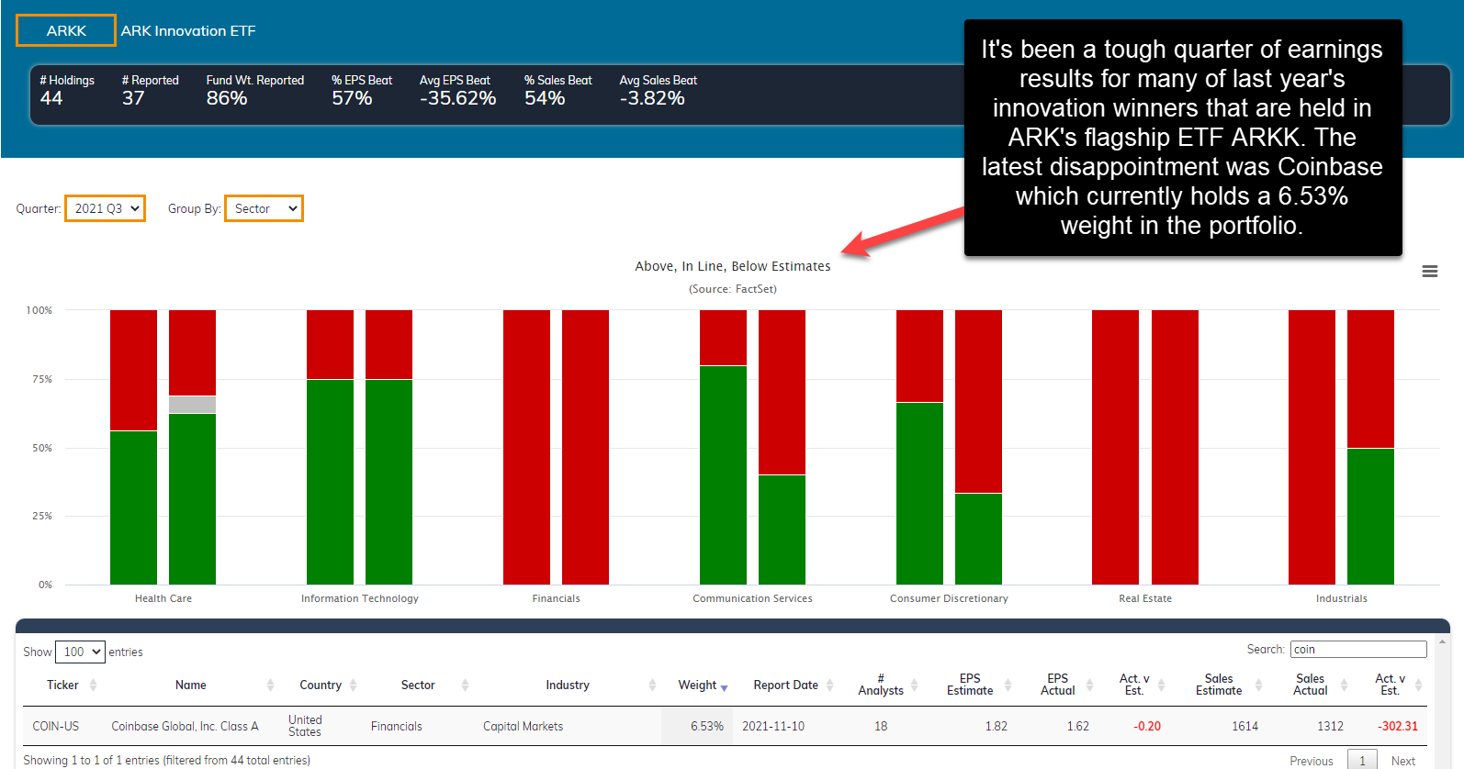The height and width of the screenshot is (769, 1464).
Task: Click the Country column header
Action: point(321,685)
